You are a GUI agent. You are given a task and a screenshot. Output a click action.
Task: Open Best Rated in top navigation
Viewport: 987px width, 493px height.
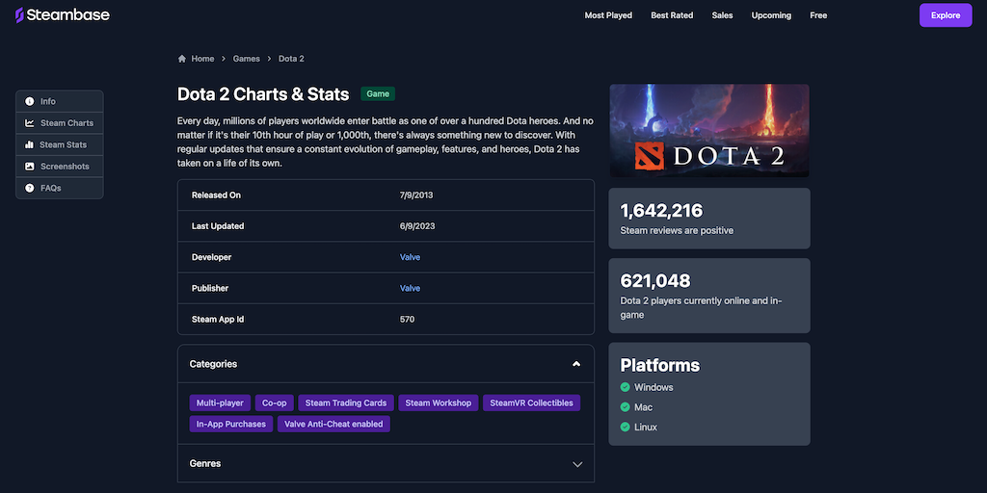(x=672, y=15)
